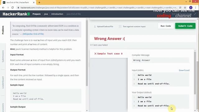The width and height of the screenshot is (199, 112).
Task: Click the red X icon on test case
Action: [95, 54]
